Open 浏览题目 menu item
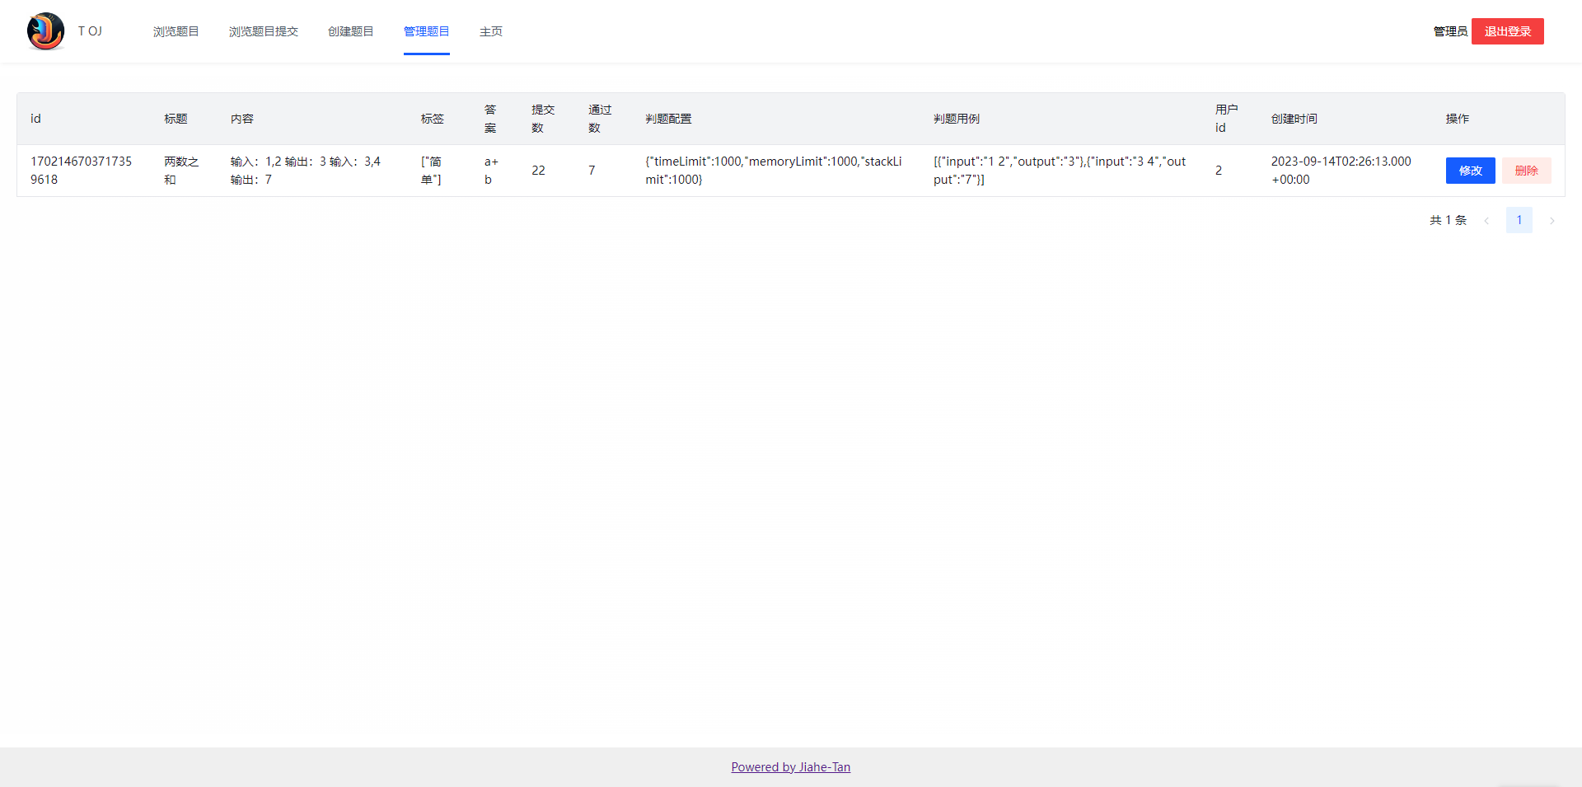1582x787 pixels. pos(176,31)
